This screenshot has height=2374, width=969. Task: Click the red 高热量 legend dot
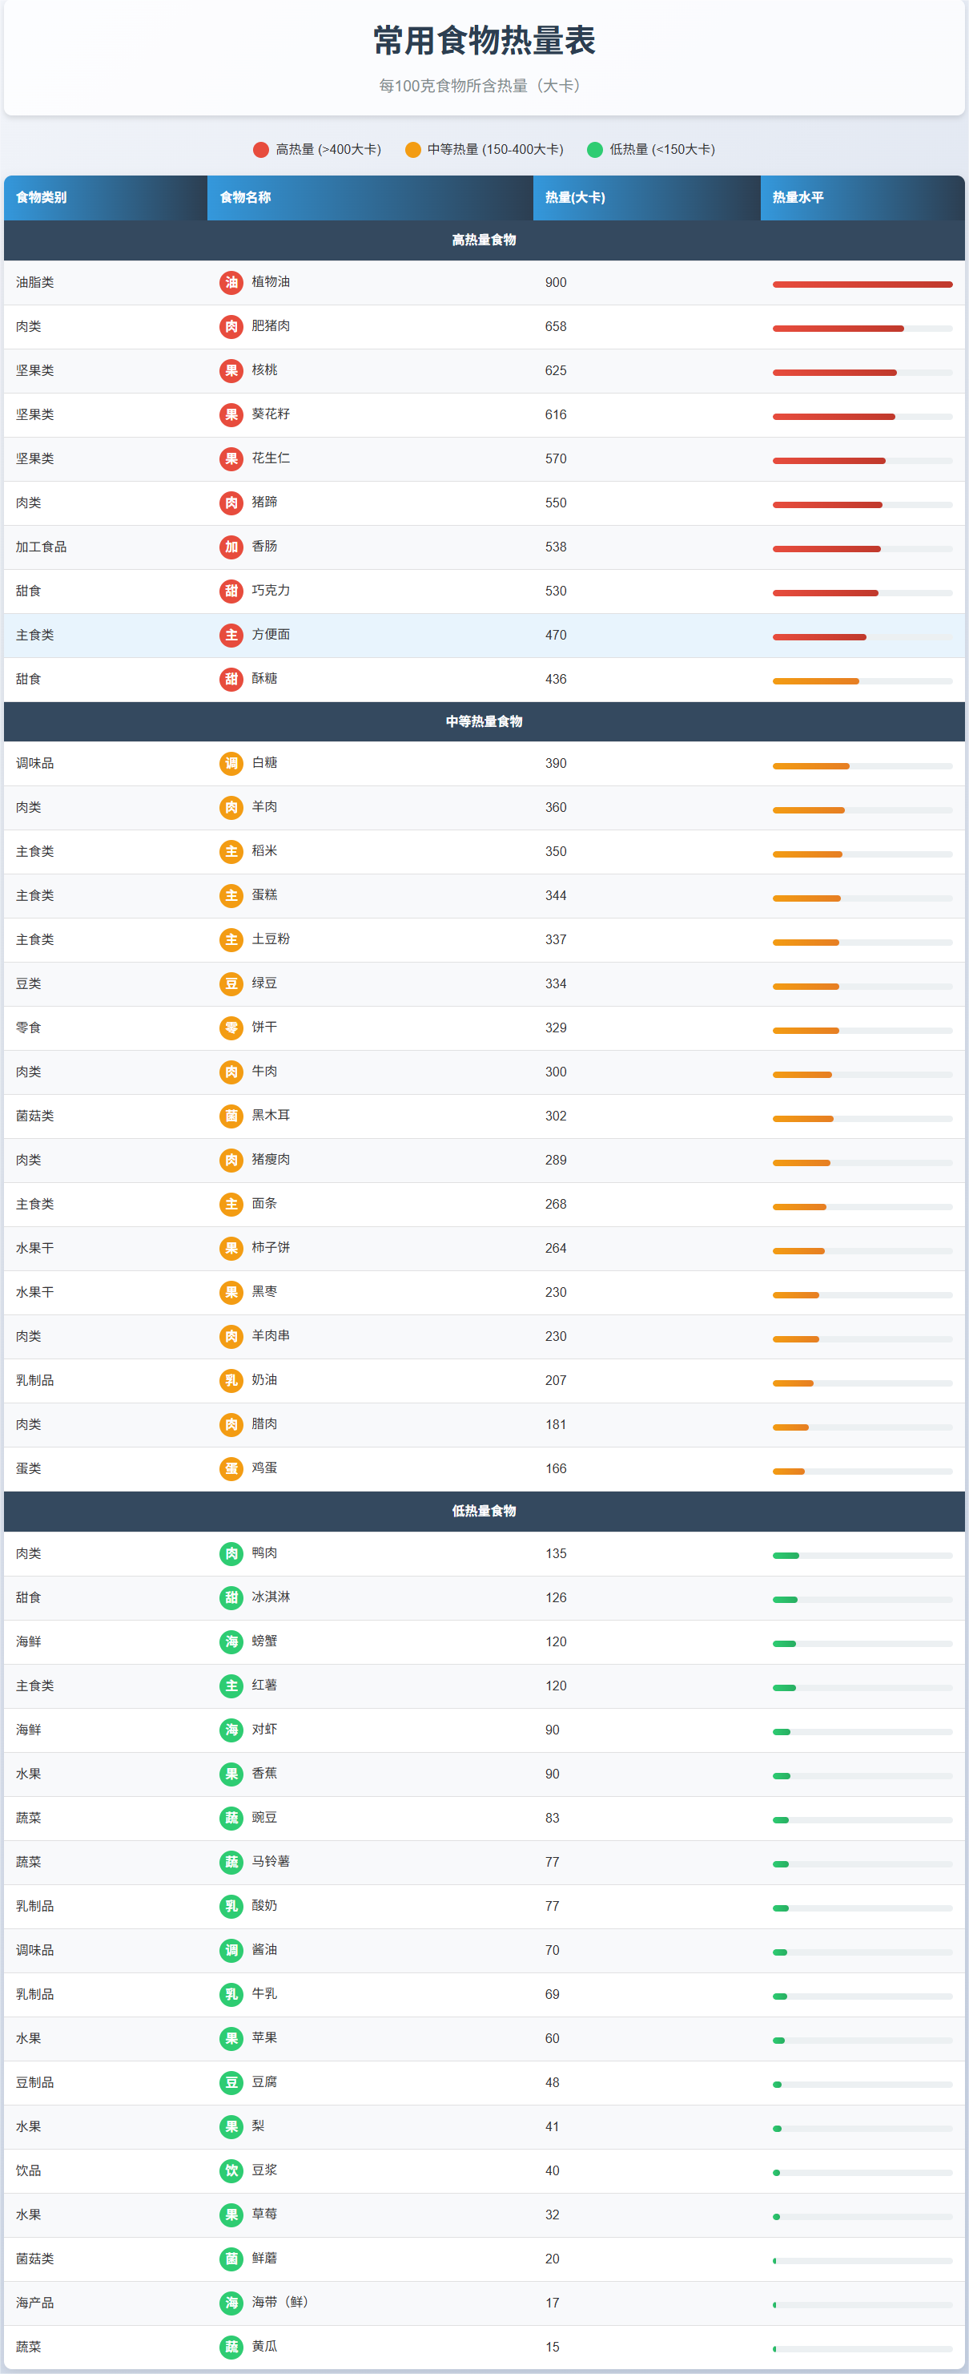point(261,150)
